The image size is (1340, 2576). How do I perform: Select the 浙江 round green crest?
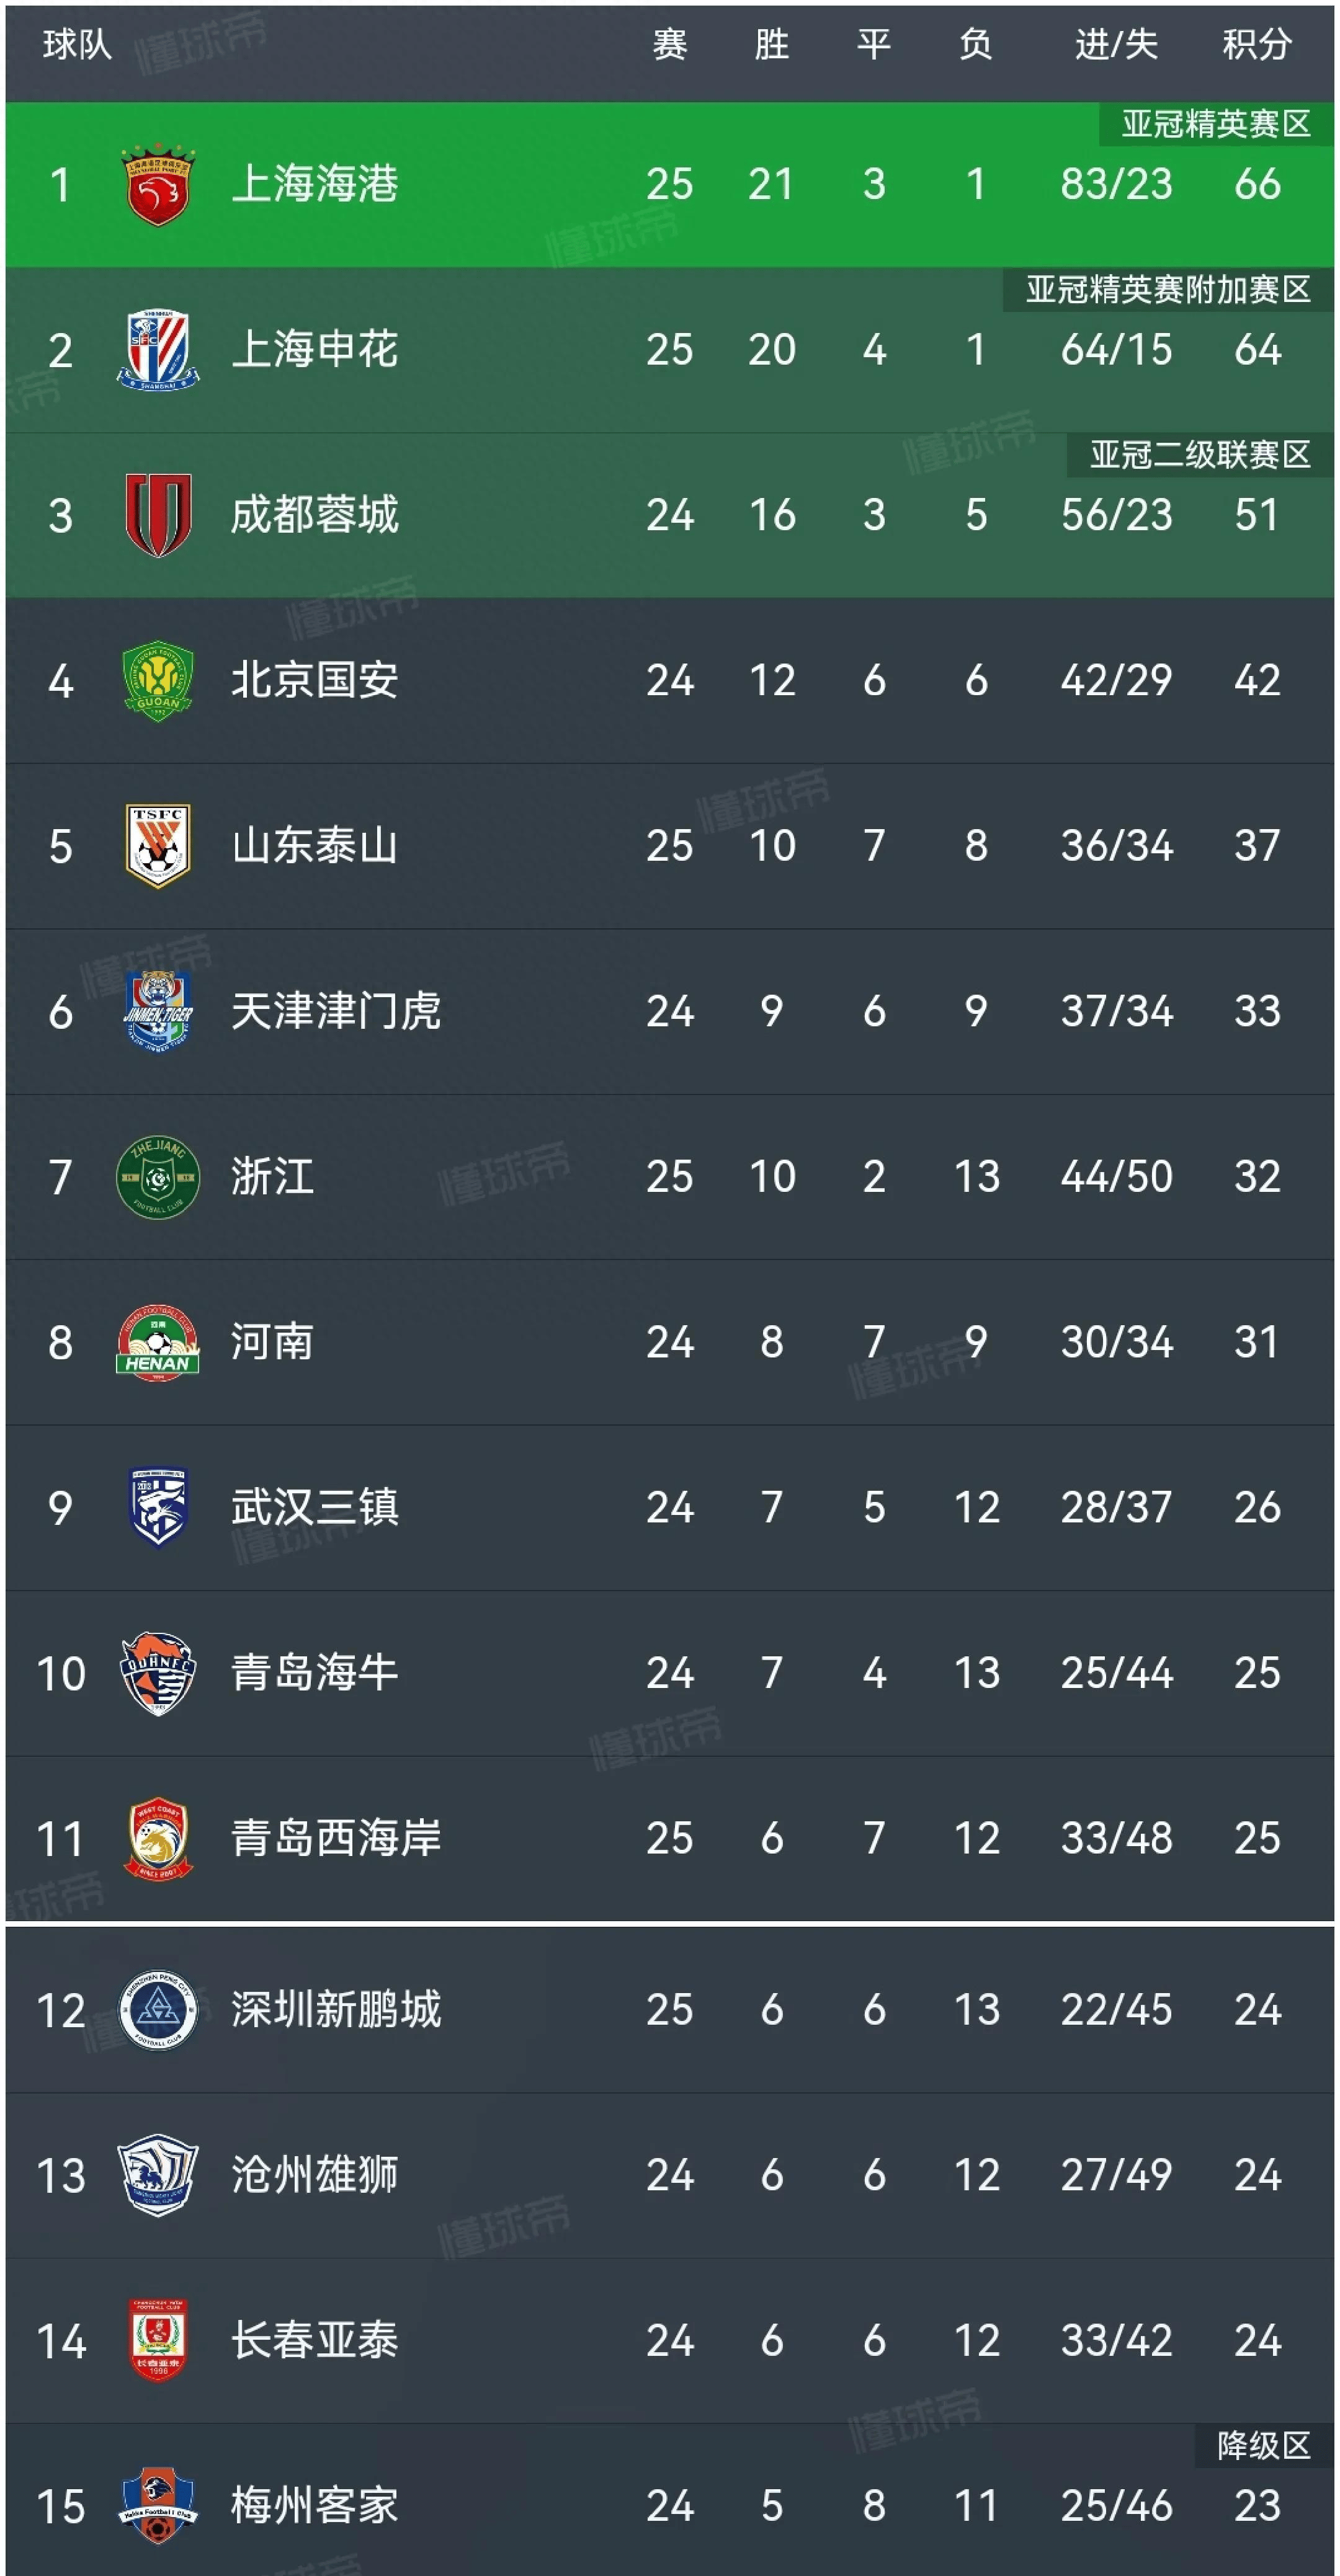pyautogui.click(x=158, y=1177)
